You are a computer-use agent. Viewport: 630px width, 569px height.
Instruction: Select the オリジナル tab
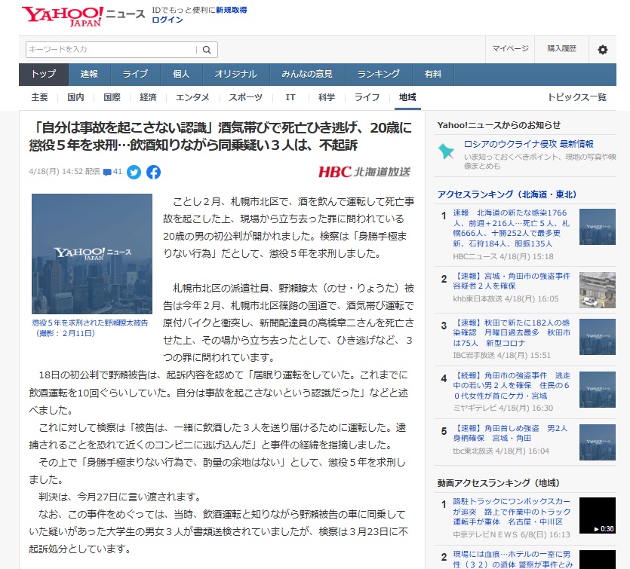click(x=236, y=75)
